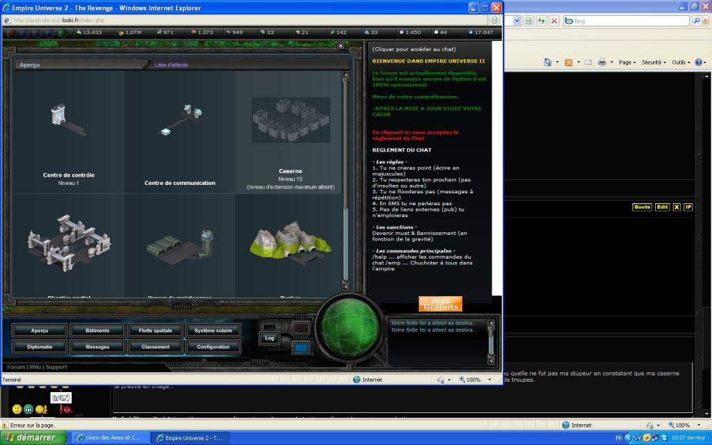Open the Centre de communication building
This screenshot has width=712, height=445.
click(x=180, y=131)
